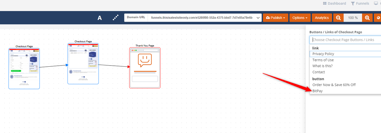
Task: Click the globe icon in the toolbar
Action: [378, 18]
